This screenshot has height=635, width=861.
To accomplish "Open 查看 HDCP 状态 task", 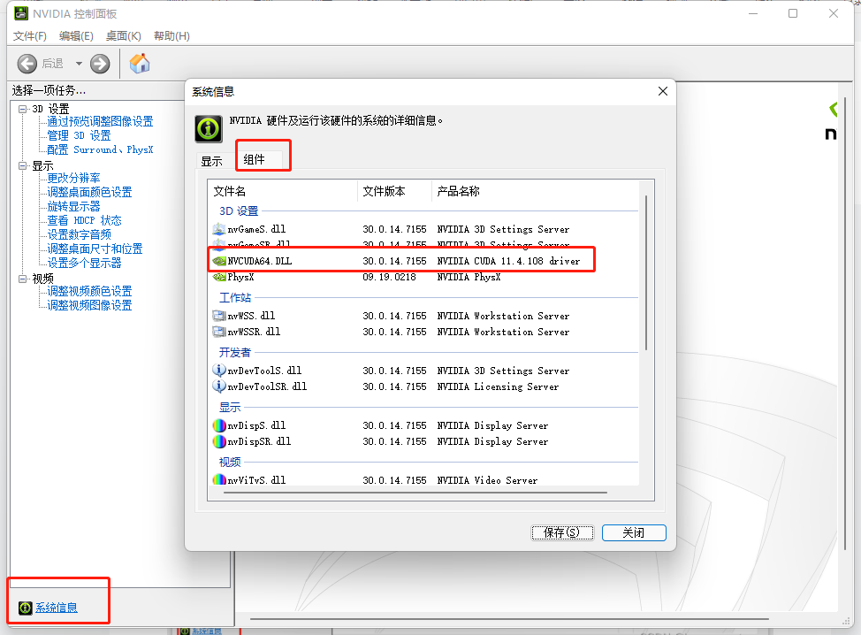I will pyautogui.click(x=84, y=220).
